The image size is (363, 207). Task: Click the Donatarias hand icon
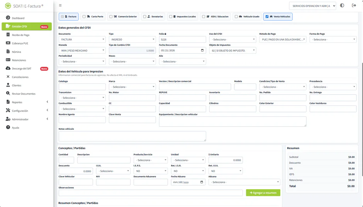point(149,17)
